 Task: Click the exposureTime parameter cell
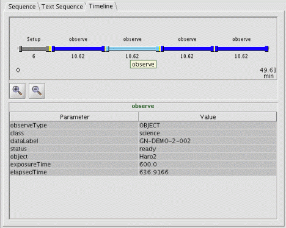pos(74,165)
